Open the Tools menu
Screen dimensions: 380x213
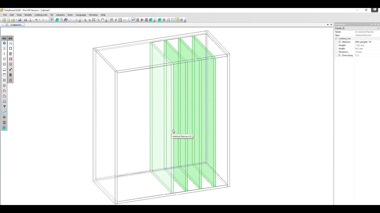coord(70,15)
